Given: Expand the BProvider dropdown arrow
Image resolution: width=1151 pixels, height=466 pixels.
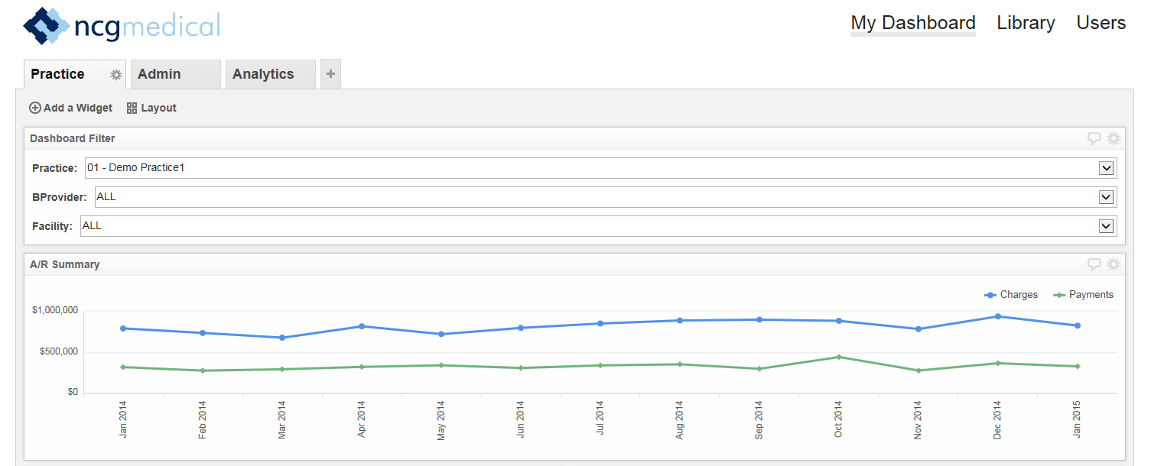Looking at the screenshot, I should coord(1106,197).
